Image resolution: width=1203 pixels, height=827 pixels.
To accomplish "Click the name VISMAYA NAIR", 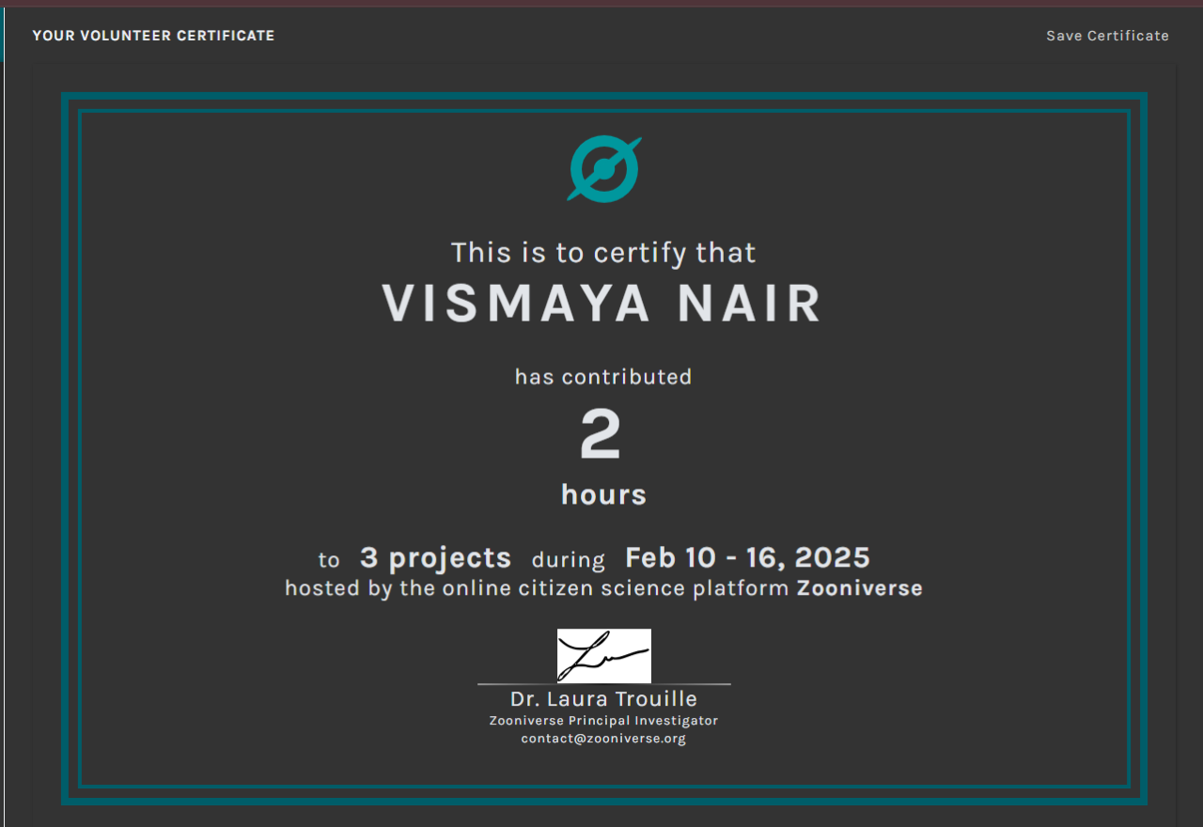I will pyautogui.click(x=602, y=303).
